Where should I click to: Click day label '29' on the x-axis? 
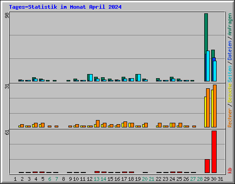pos(207,179)
